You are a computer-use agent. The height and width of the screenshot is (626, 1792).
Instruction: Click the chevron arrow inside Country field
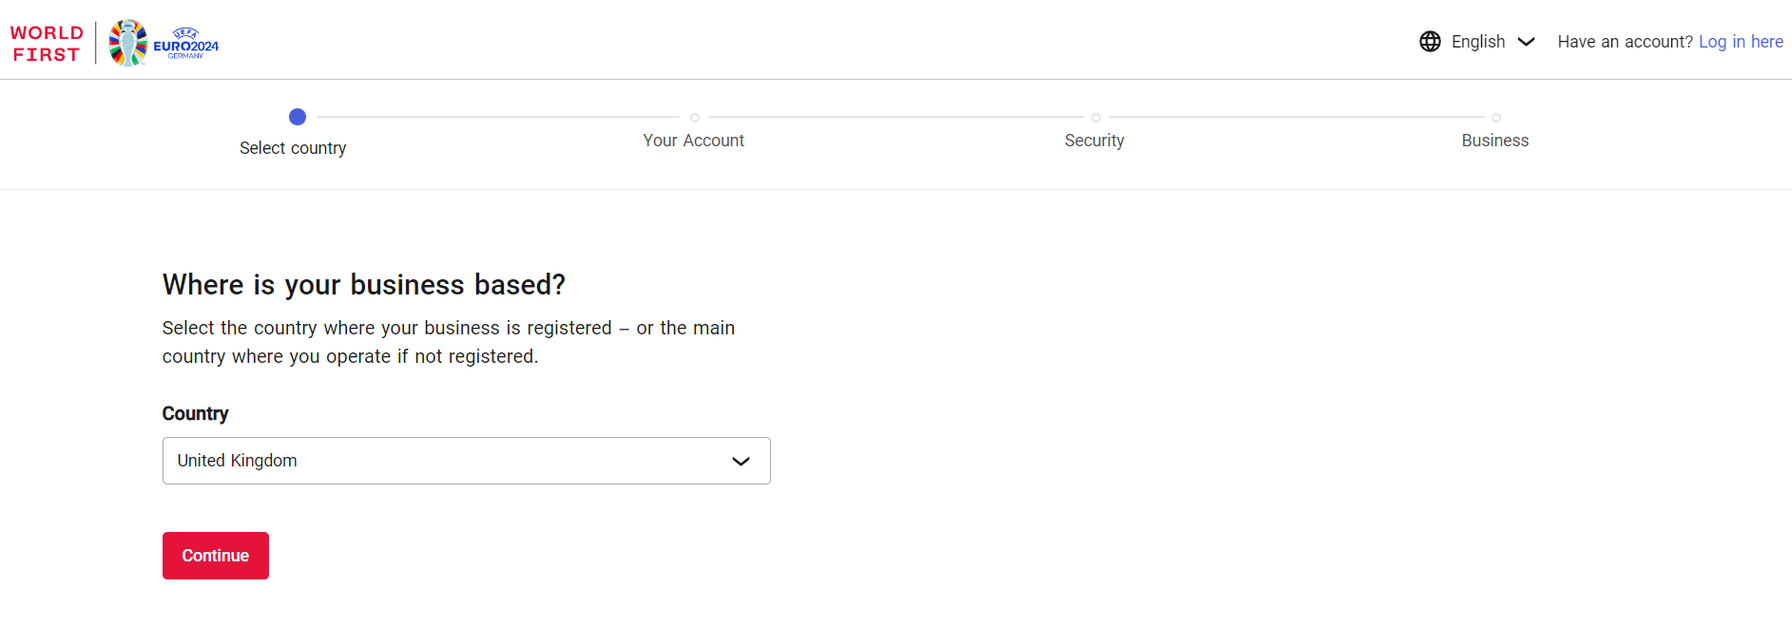(x=741, y=462)
